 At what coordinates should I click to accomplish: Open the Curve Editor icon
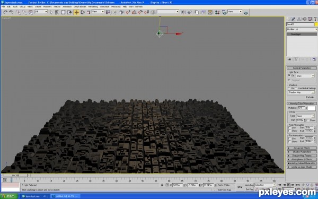pos(204,12)
